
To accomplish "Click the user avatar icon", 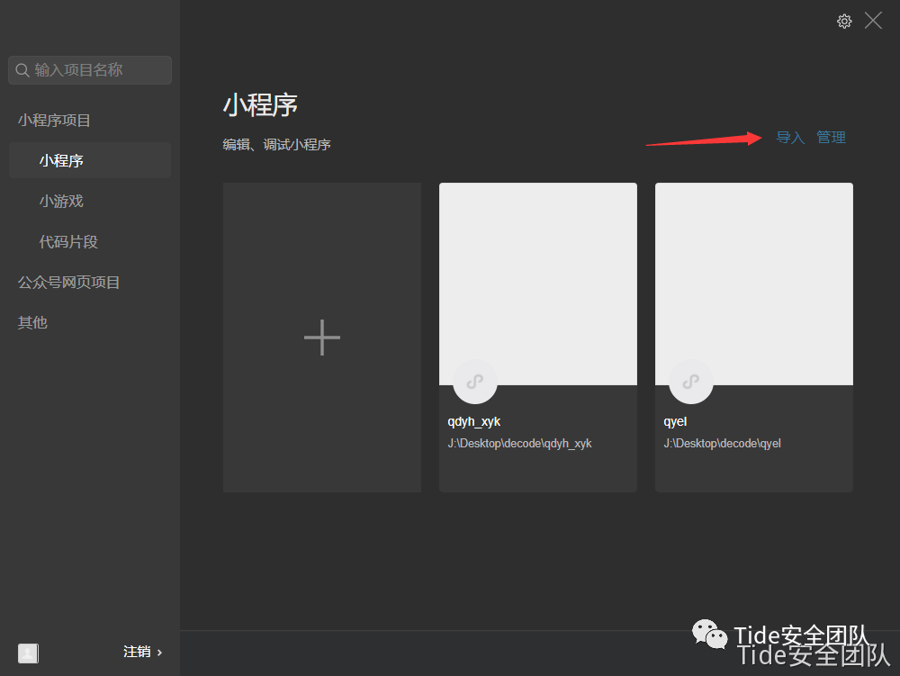I will [28, 653].
